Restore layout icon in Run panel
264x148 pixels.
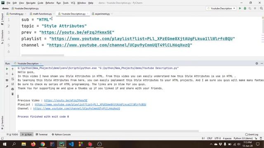7,80
